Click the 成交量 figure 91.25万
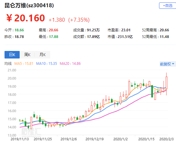176x142 pixels. pyautogui.click(x=93, y=30)
